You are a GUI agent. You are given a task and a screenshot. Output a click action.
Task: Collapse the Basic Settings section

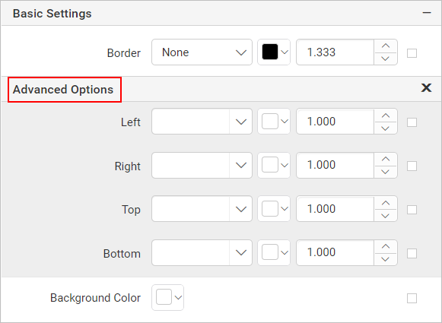427,13
